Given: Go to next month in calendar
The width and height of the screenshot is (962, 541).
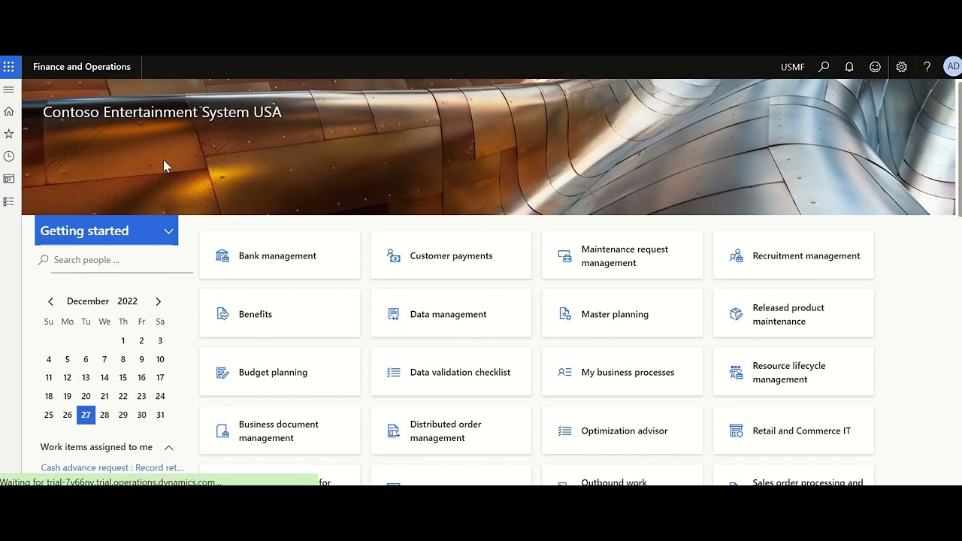Looking at the screenshot, I should 158,301.
